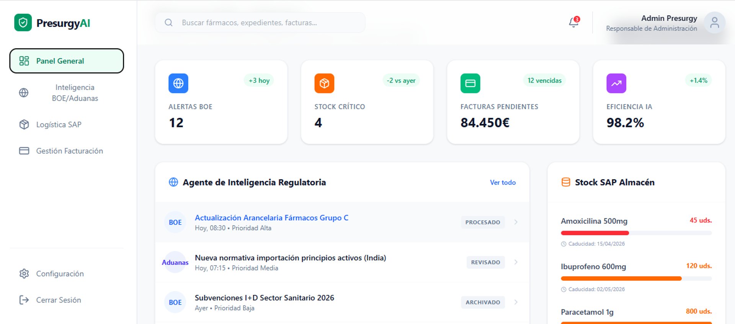Expand the Nueva normativa importación row chevron
The image size is (735, 324).
[x=516, y=262]
